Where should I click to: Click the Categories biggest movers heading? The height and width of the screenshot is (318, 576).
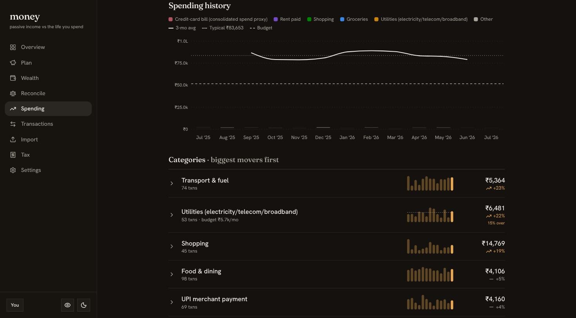[x=224, y=160]
